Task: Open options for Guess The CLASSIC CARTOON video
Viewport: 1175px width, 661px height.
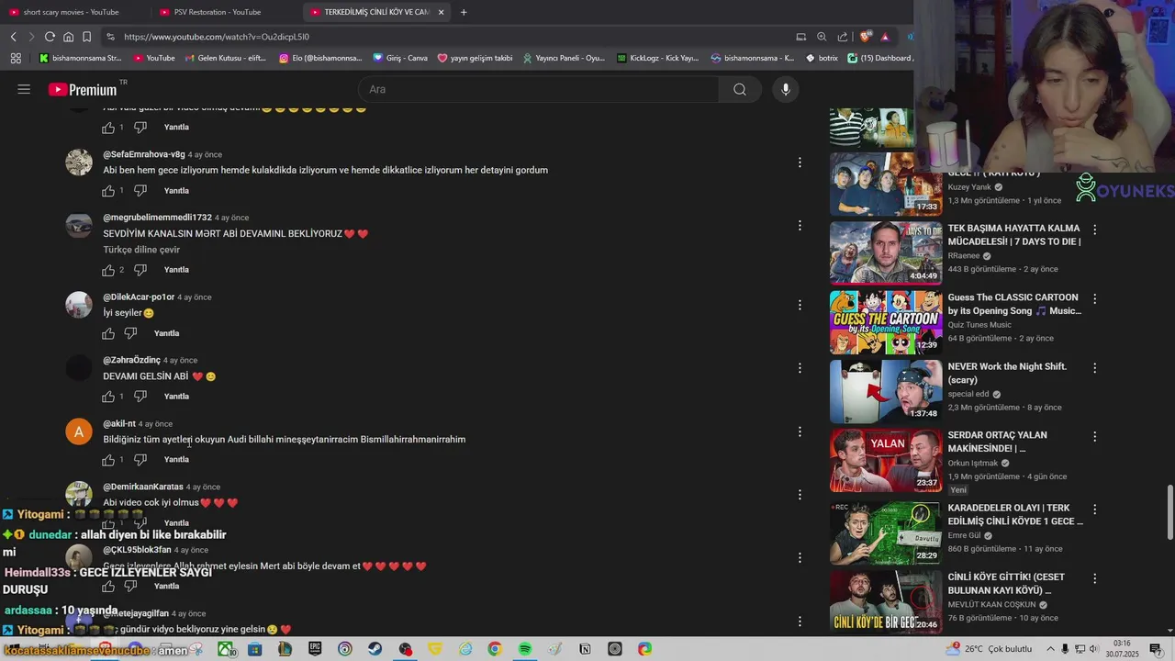Action: pyautogui.click(x=1094, y=299)
